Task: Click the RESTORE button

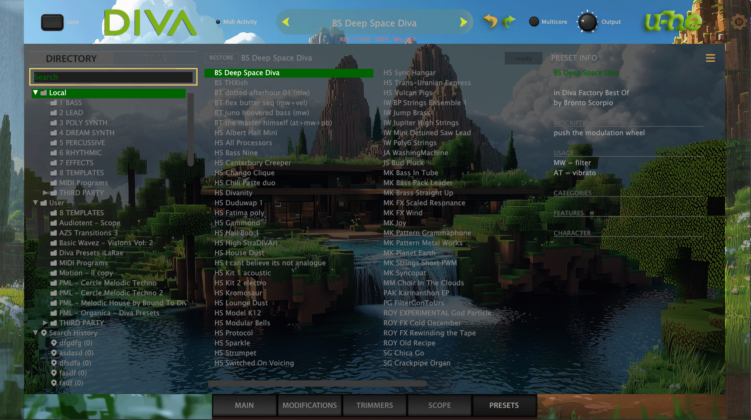Action: click(x=221, y=58)
